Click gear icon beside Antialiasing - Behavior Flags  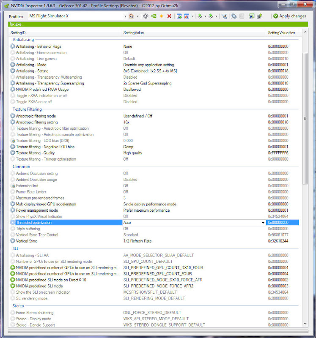point(13,46)
